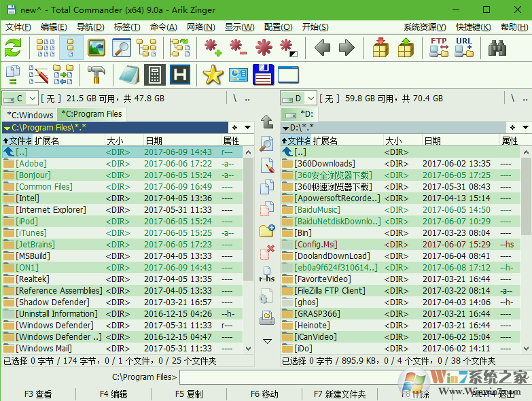Click the hammer tool icon
Viewport: 532px width, 401px height.
click(96, 75)
